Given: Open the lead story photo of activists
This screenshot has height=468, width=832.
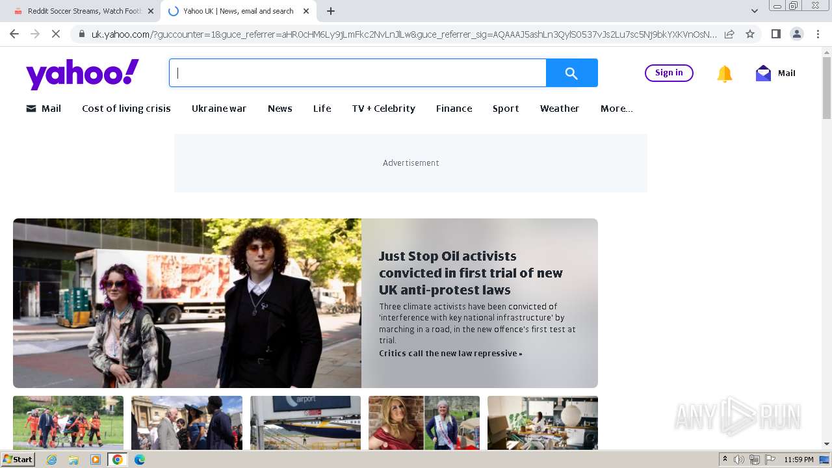Looking at the screenshot, I should coord(187,303).
